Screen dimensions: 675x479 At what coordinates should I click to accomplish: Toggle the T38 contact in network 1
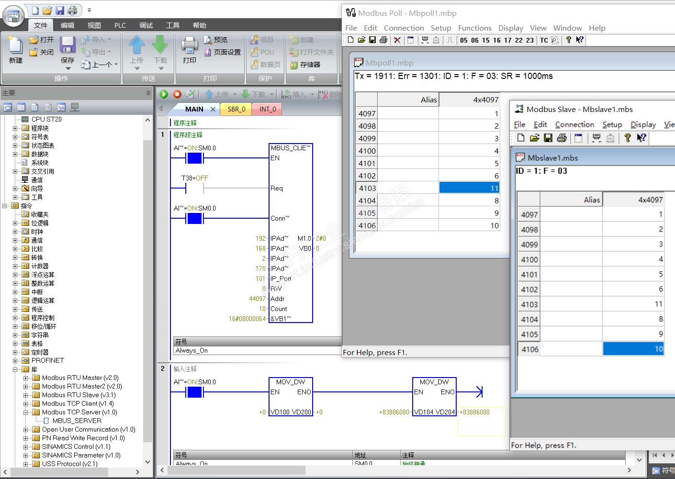(x=194, y=189)
